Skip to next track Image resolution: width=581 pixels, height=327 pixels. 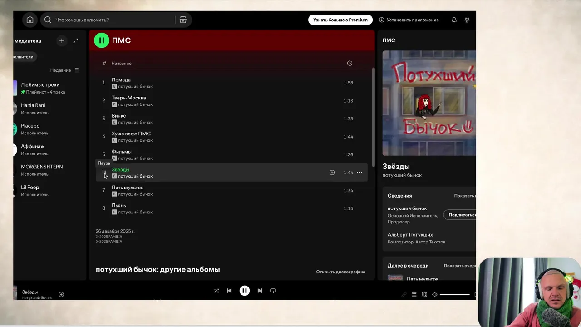pos(260,291)
